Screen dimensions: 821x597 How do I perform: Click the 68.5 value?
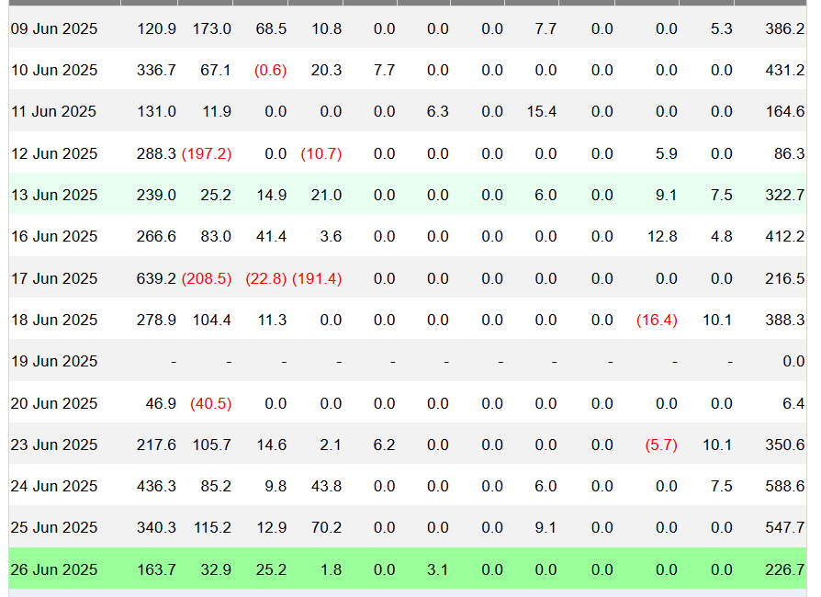pyautogui.click(x=271, y=28)
